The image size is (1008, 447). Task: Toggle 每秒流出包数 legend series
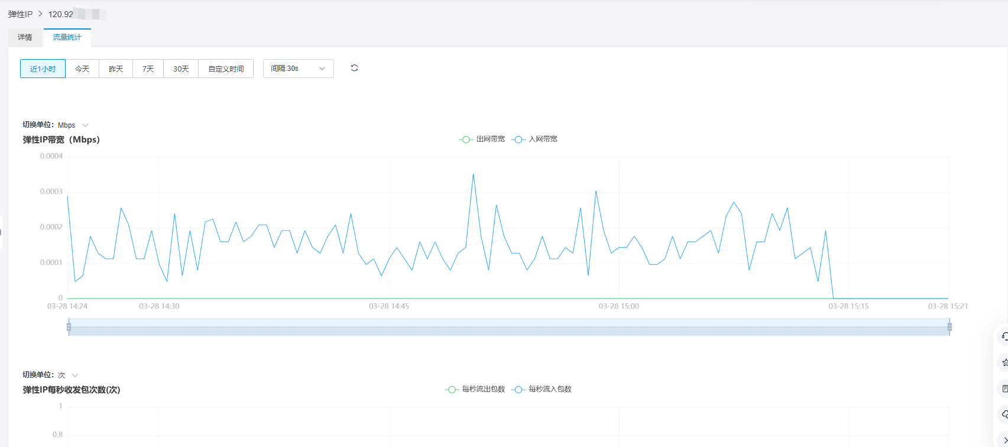(475, 390)
